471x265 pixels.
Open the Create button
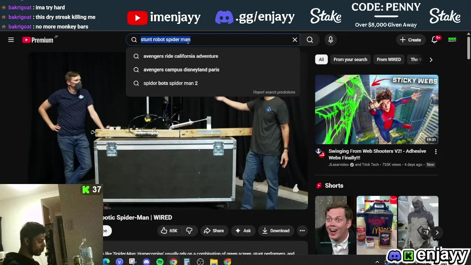[x=411, y=40]
